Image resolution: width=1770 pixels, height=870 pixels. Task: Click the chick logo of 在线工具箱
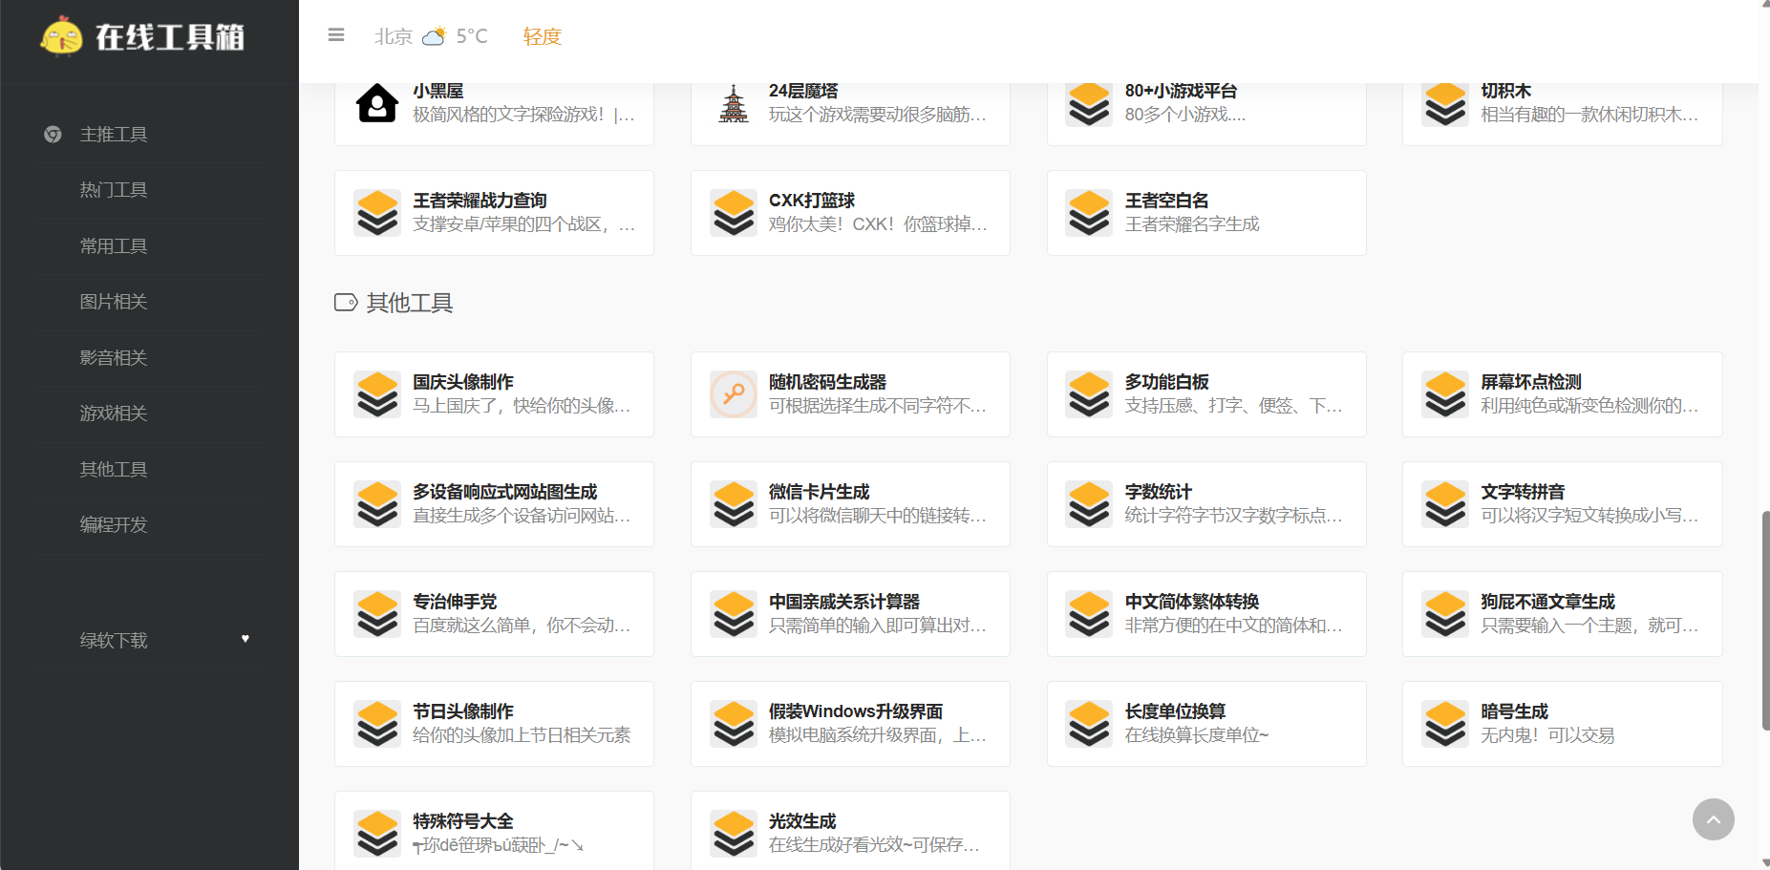[x=62, y=36]
